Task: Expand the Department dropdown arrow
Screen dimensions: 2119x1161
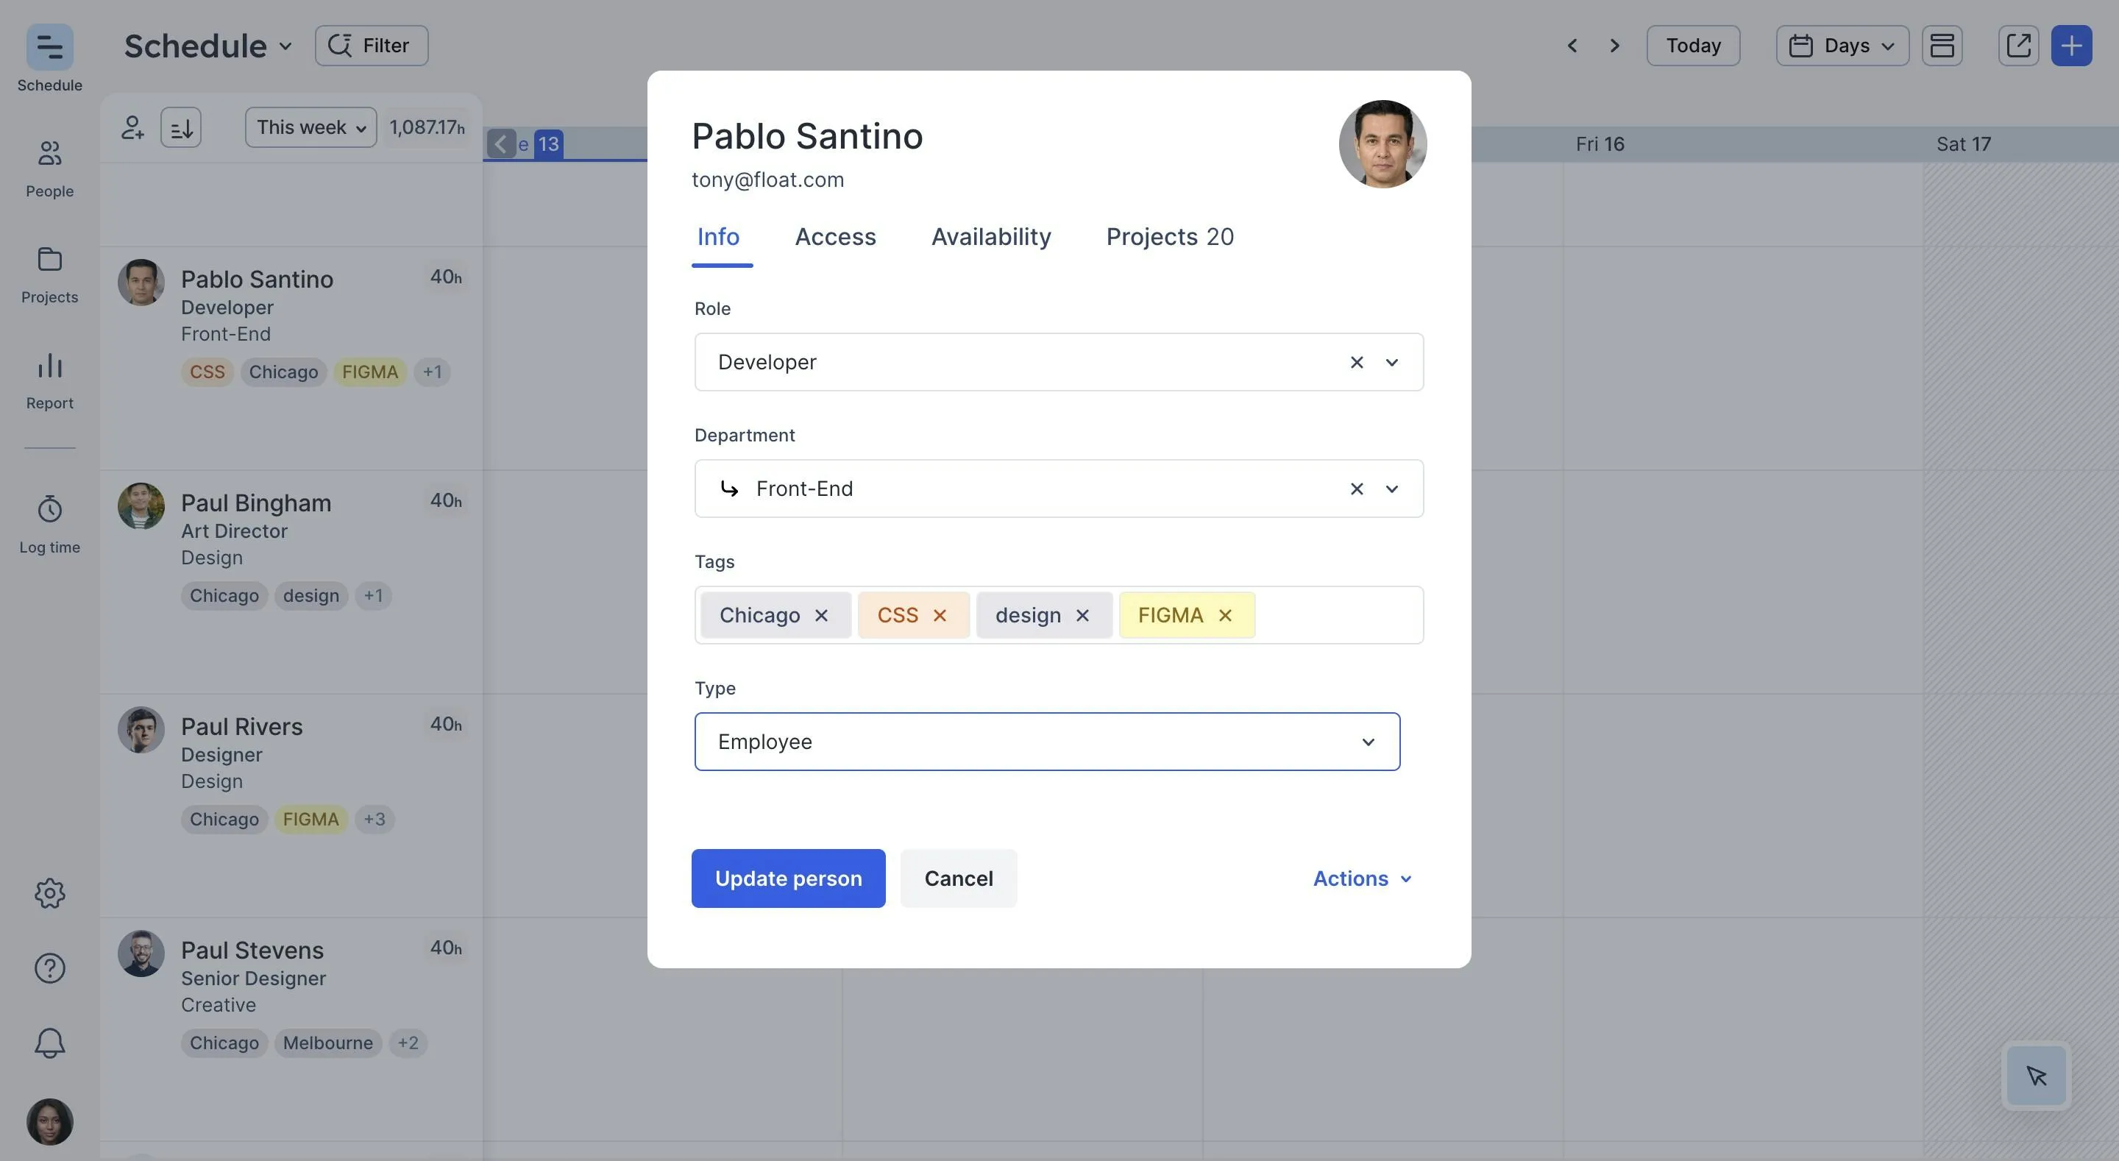Action: (x=1392, y=489)
